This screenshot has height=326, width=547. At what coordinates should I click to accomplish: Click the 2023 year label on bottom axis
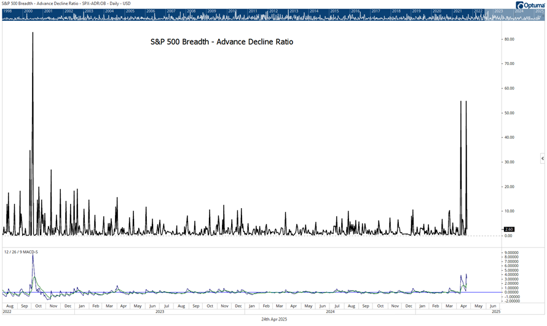pos(160,312)
